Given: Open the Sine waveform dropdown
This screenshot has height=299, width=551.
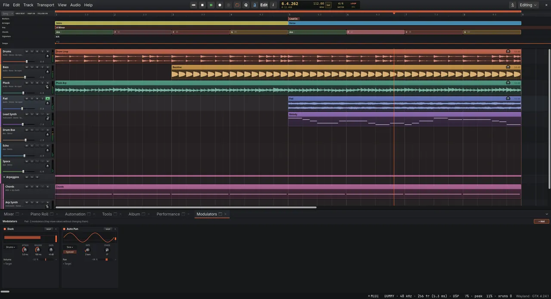Looking at the screenshot, I should click(x=69, y=247).
